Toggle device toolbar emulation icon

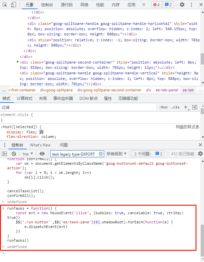[13, 5]
